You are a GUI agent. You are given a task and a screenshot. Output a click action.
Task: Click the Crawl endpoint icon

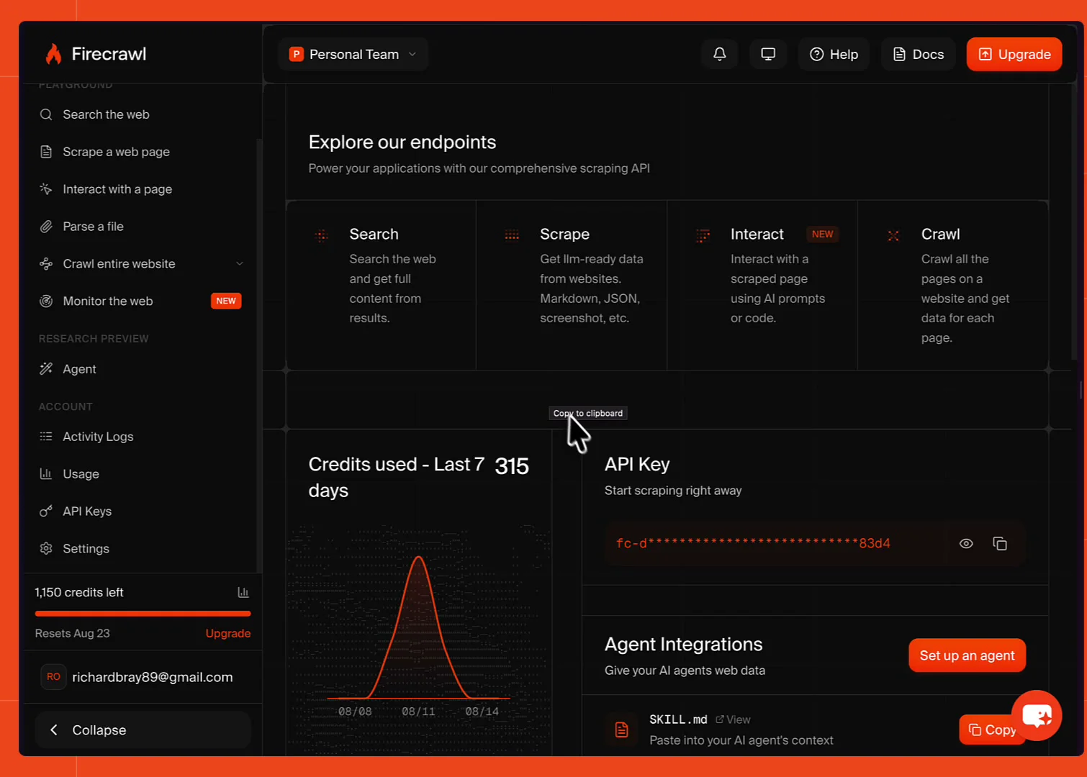coord(893,235)
